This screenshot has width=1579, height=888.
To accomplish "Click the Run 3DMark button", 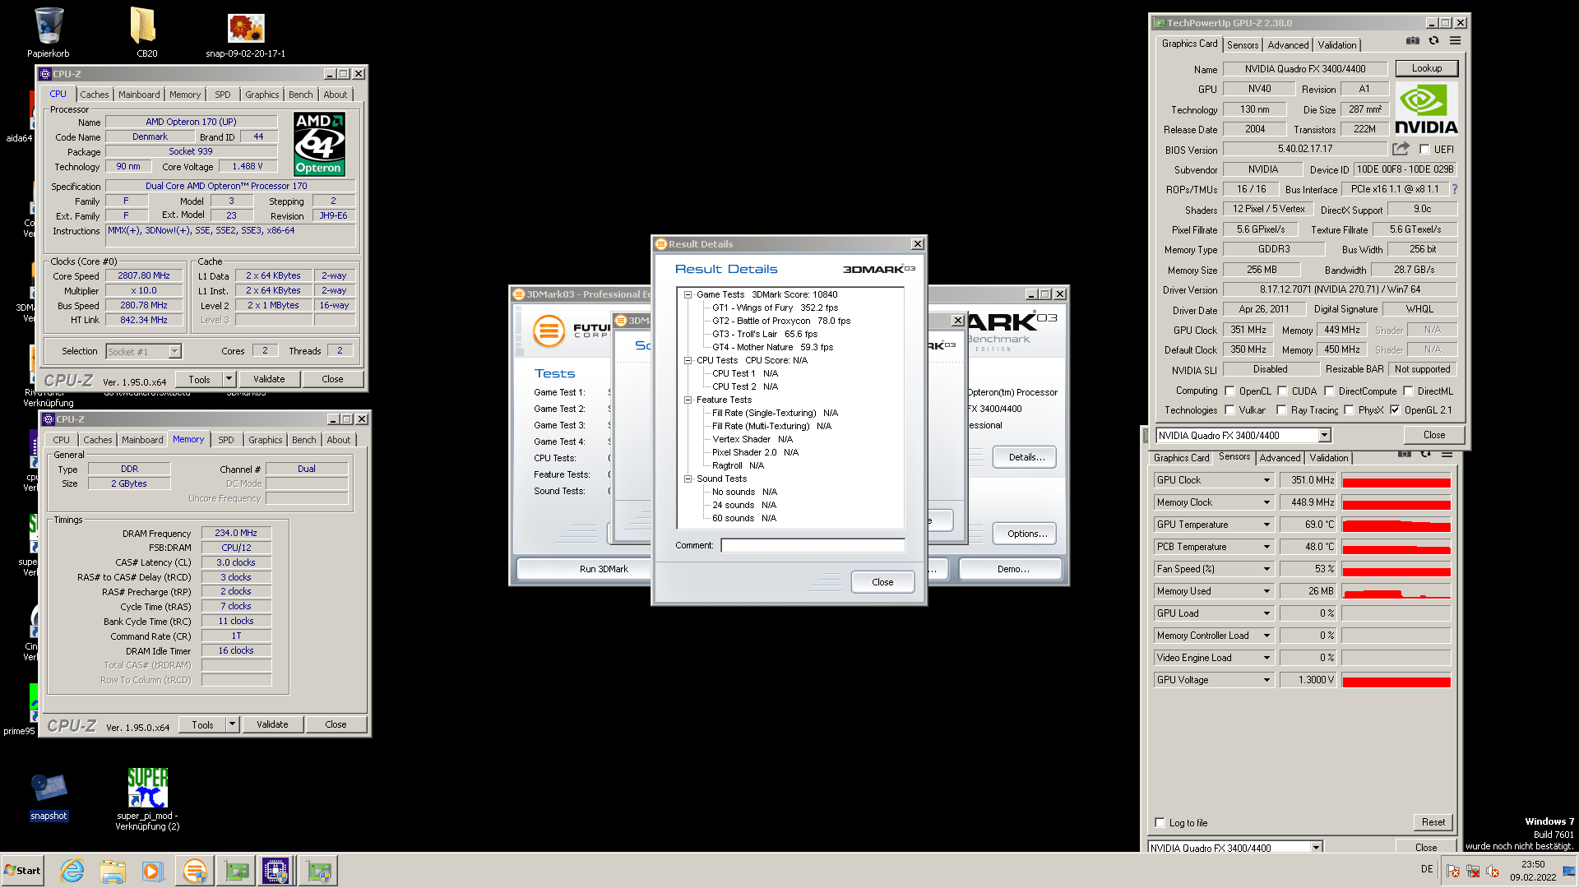I will pyautogui.click(x=604, y=569).
